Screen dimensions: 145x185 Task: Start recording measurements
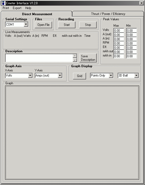click(x=67, y=25)
